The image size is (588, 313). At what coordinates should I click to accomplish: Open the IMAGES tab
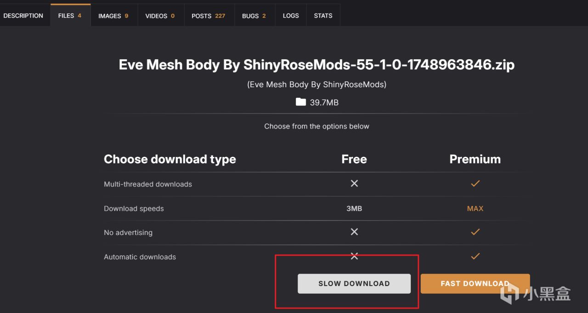tap(113, 16)
